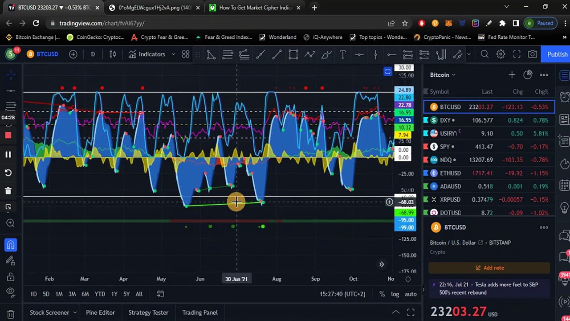
Task: Select BTCUSD row in the watchlist
Action: (489, 107)
